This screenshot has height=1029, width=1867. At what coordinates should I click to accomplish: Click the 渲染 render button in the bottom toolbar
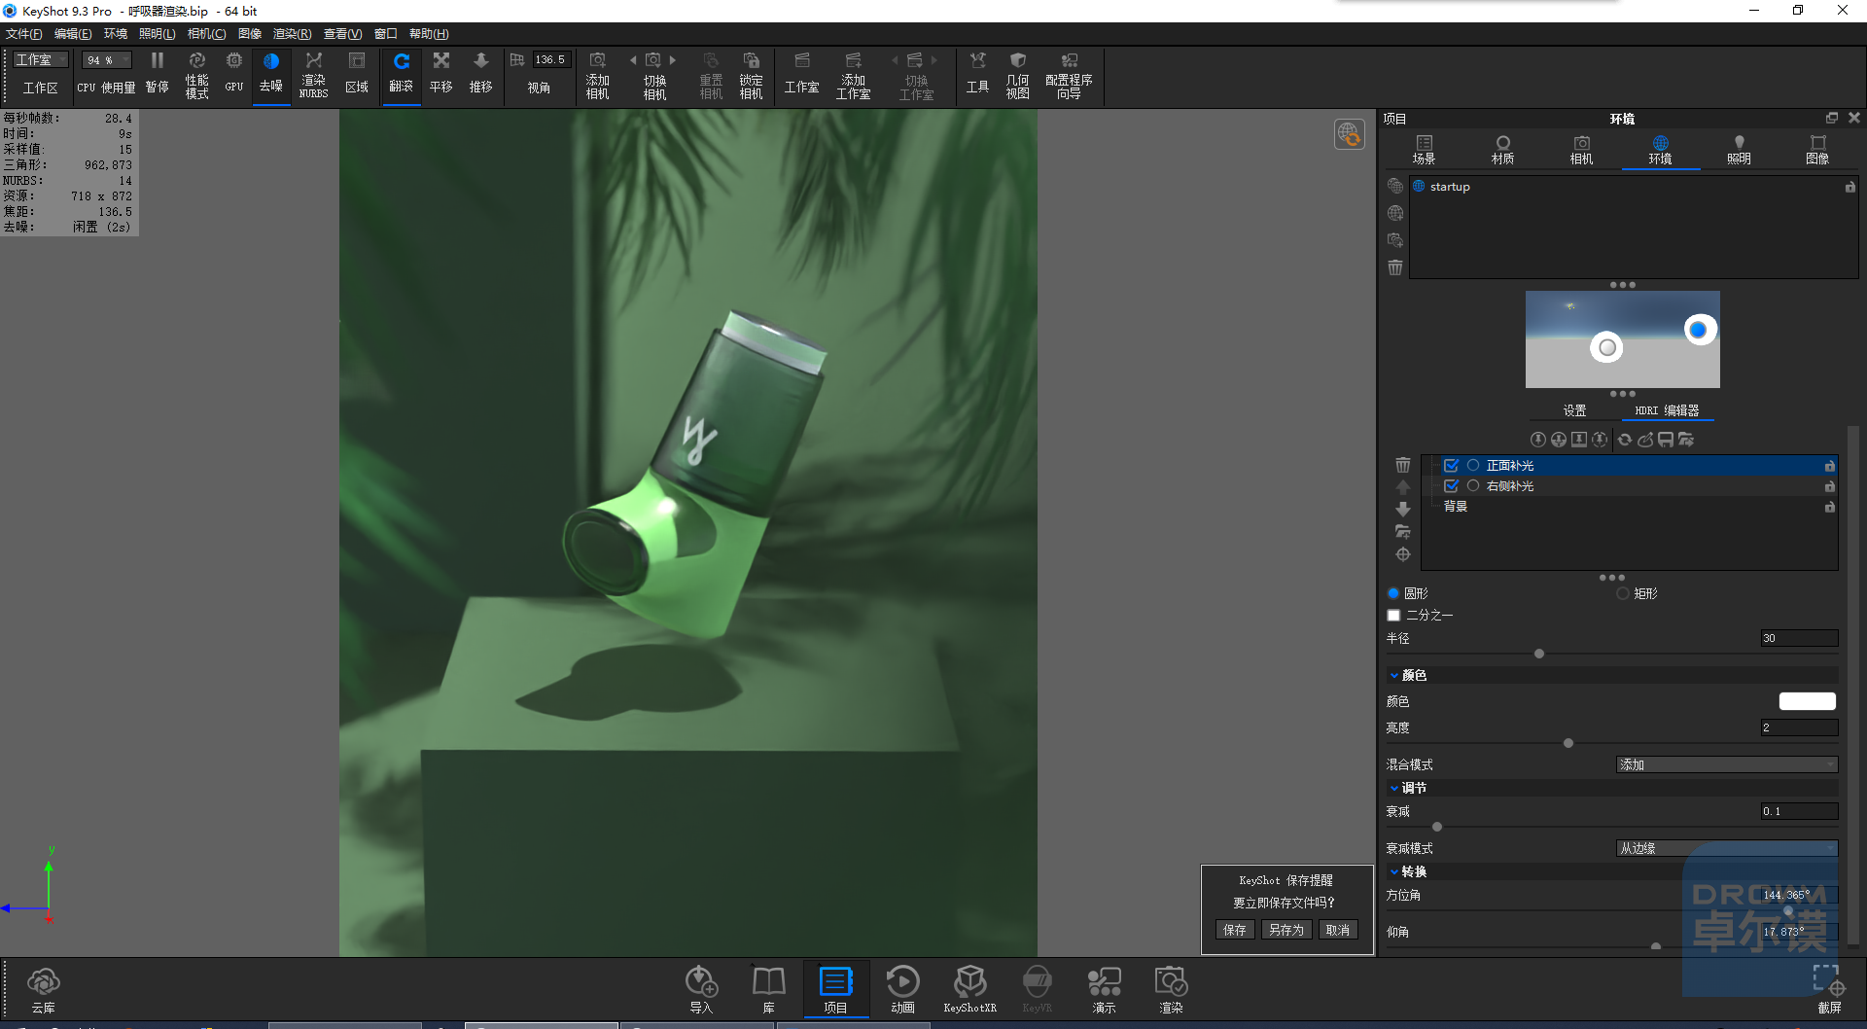pos(1171,990)
